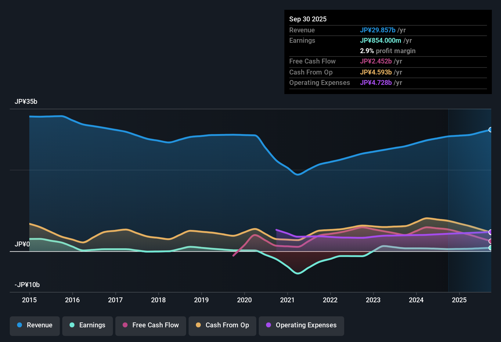Click the orange Cash From Op legend dot
This screenshot has width=501, height=342.
pyautogui.click(x=198, y=325)
